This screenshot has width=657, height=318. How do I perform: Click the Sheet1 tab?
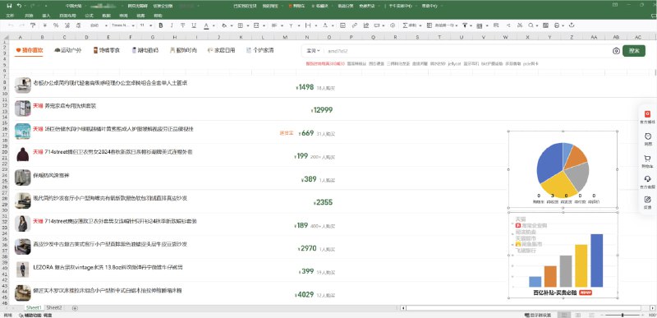[34, 307]
